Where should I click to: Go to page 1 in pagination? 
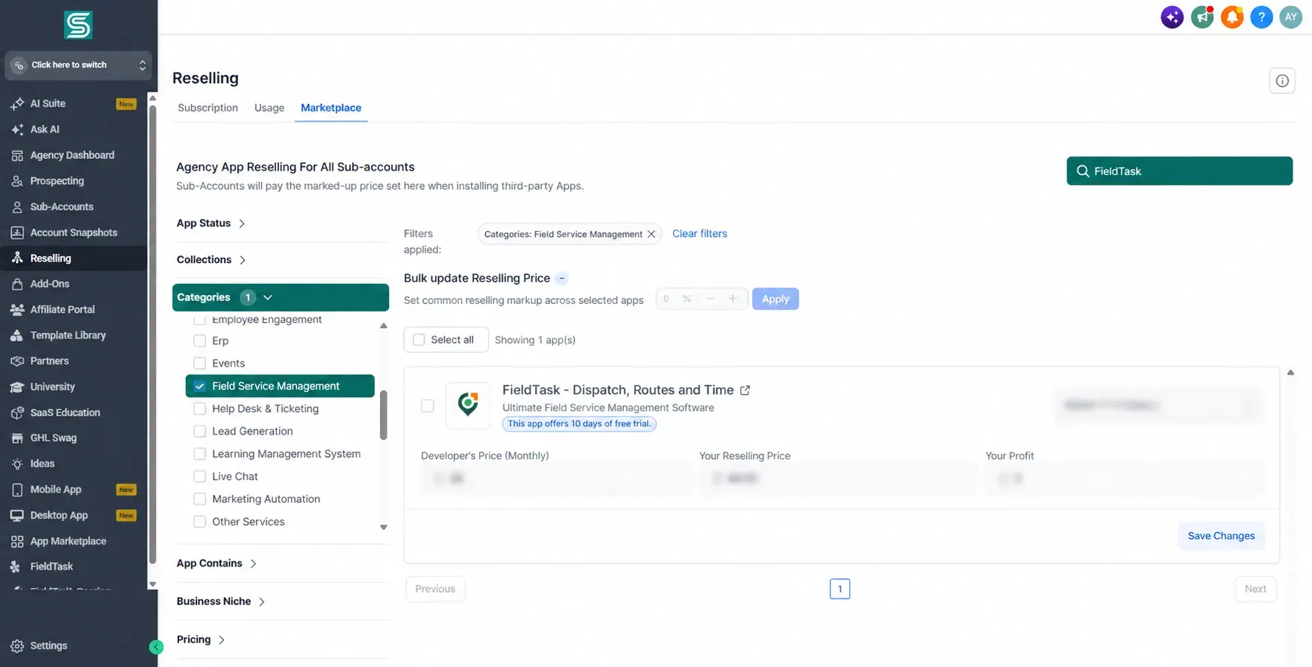coord(840,589)
